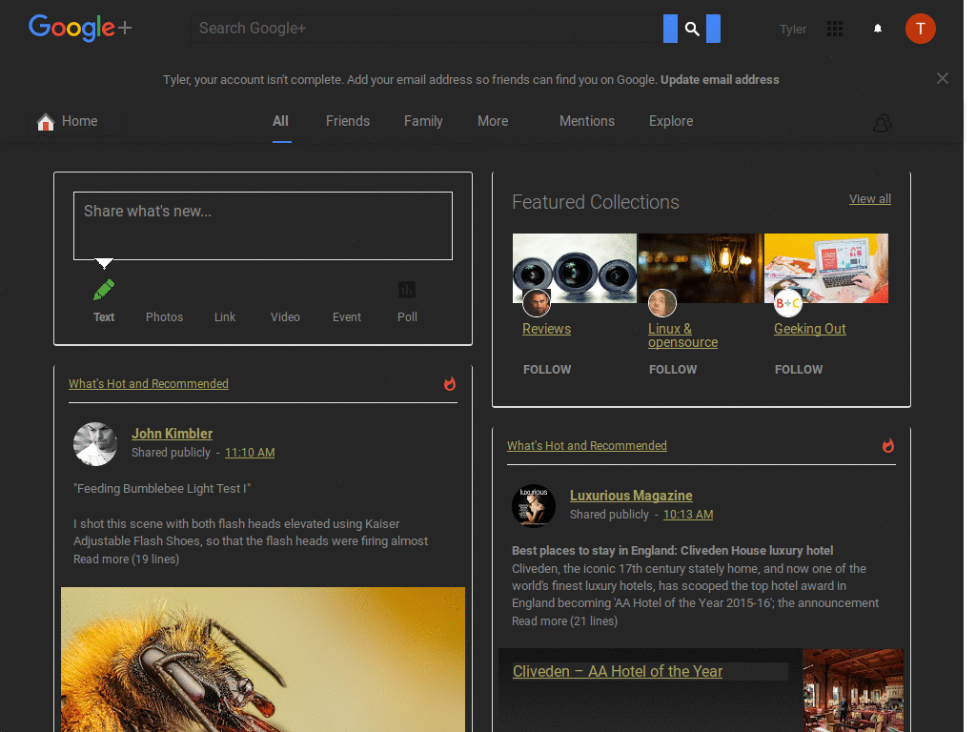Click the flame icon above Luxurious Magazine's post
This screenshot has width=976, height=732.
pyautogui.click(x=888, y=446)
